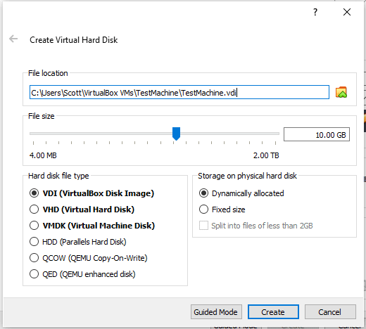
Task: Click the file size slider handle
Action: point(176,134)
